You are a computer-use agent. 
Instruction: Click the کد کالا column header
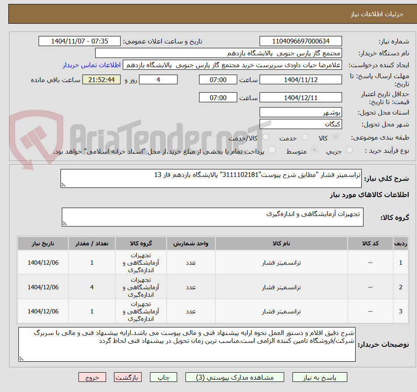[x=370, y=243]
